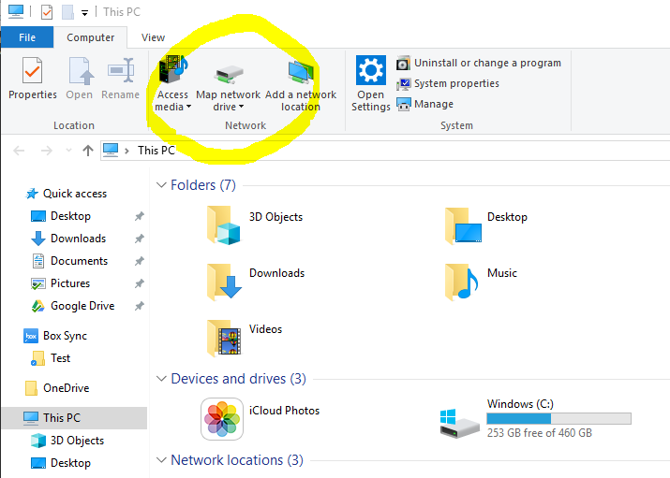Viewport: 670px width, 478px height.
Task: Open Settings gear icon in ribbon
Action: 371,71
